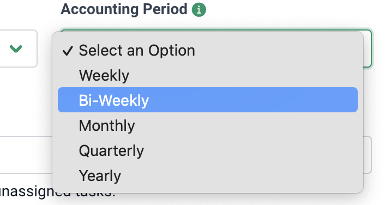Click the green-bordered Accounting Period select field

[x=368, y=49]
